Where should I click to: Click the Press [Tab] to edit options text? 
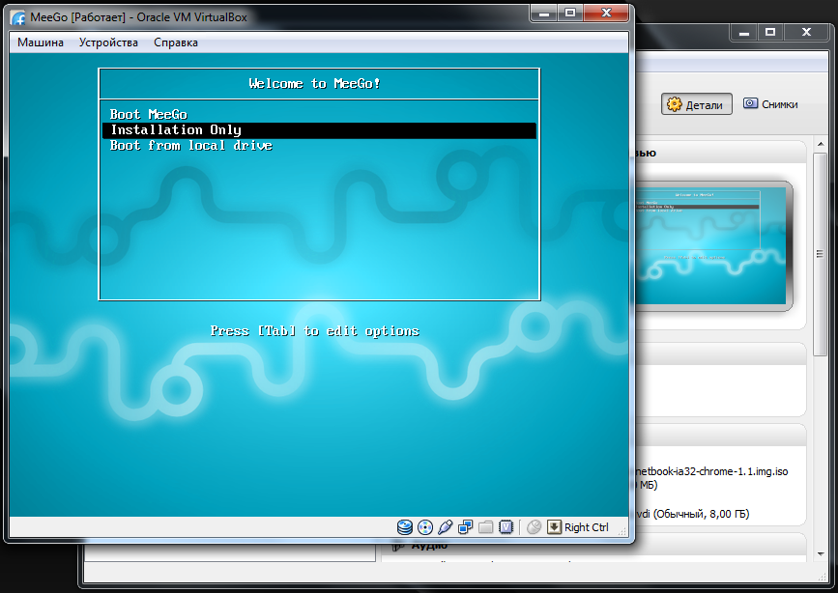[315, 331]
